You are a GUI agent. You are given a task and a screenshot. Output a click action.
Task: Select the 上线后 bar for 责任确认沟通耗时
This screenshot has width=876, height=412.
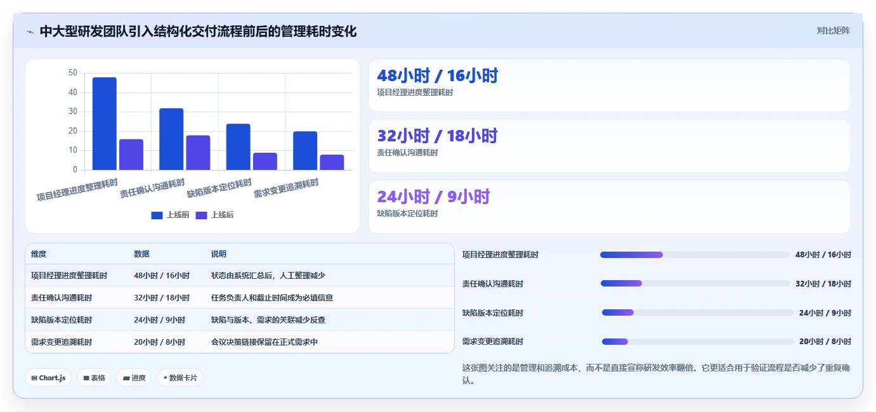point(198,153)
